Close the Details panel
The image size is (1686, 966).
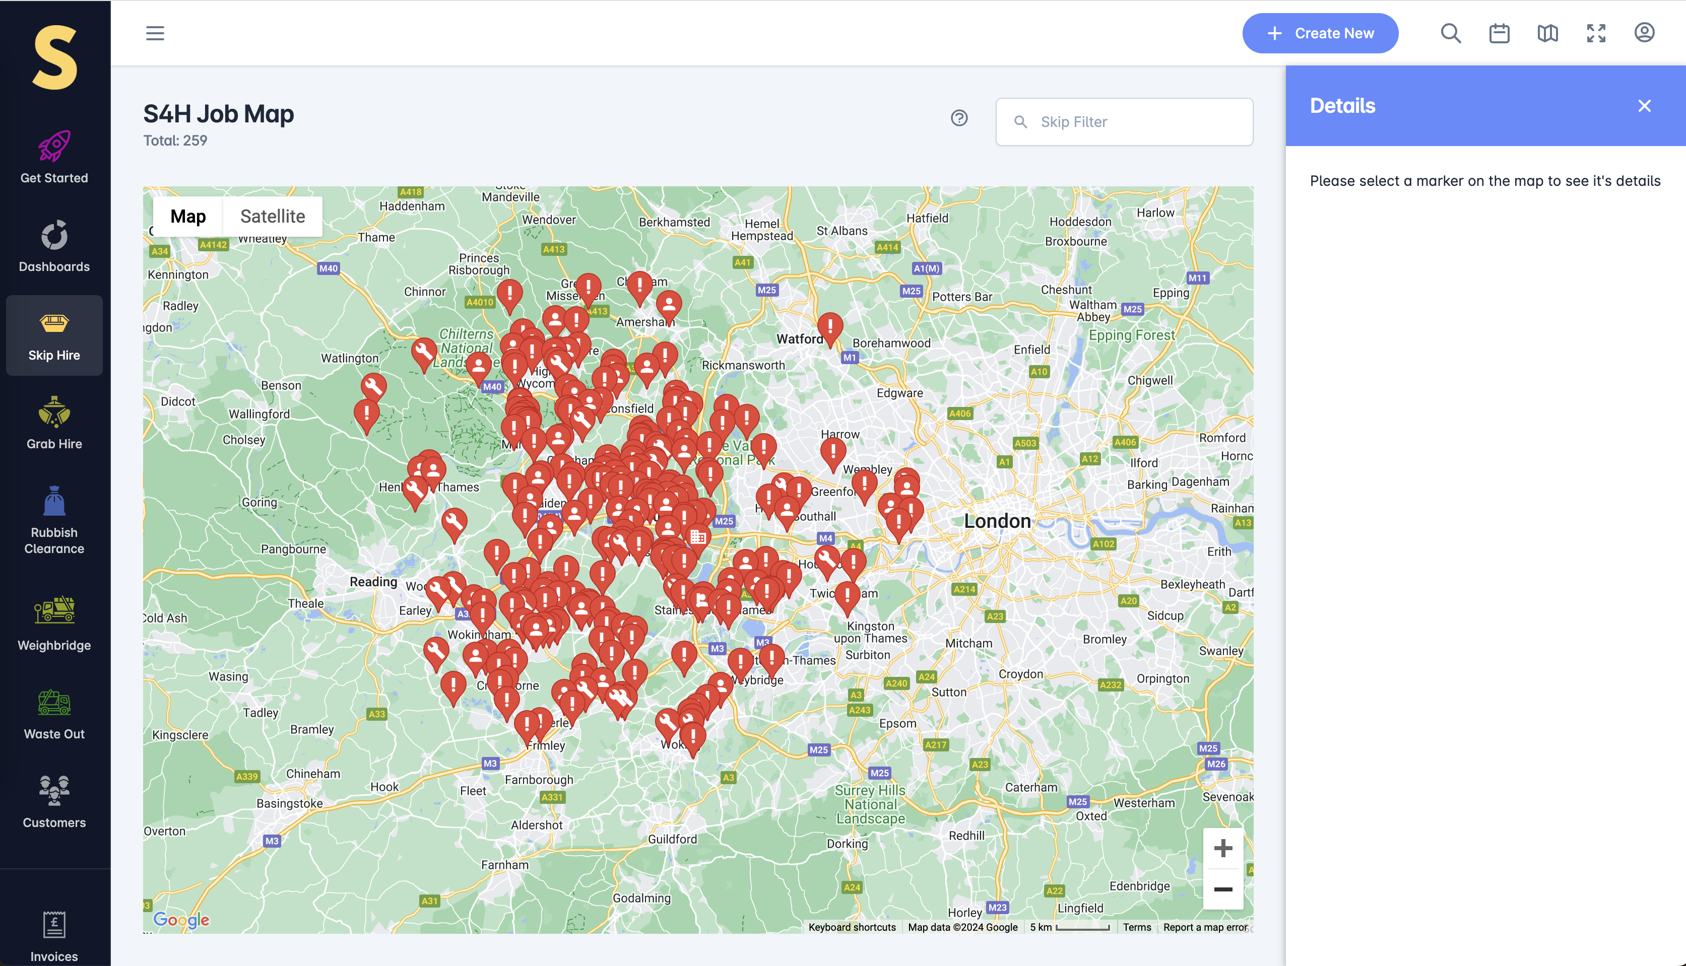[1644, 106]
